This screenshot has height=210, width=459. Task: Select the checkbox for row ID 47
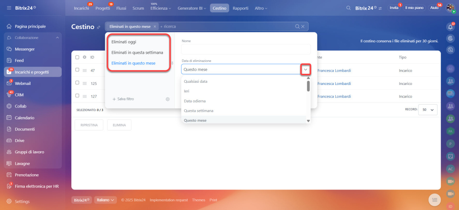[x=77, y=70]
